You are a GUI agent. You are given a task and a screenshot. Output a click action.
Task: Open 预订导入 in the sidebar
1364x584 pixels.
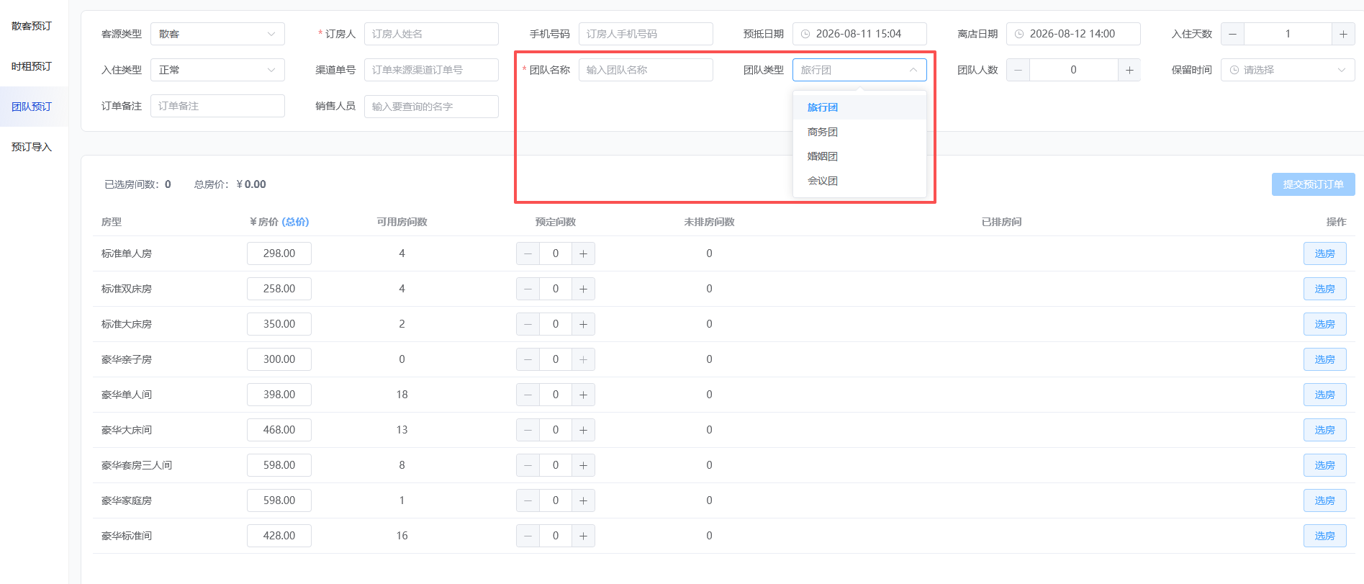(x=34, y=147)
